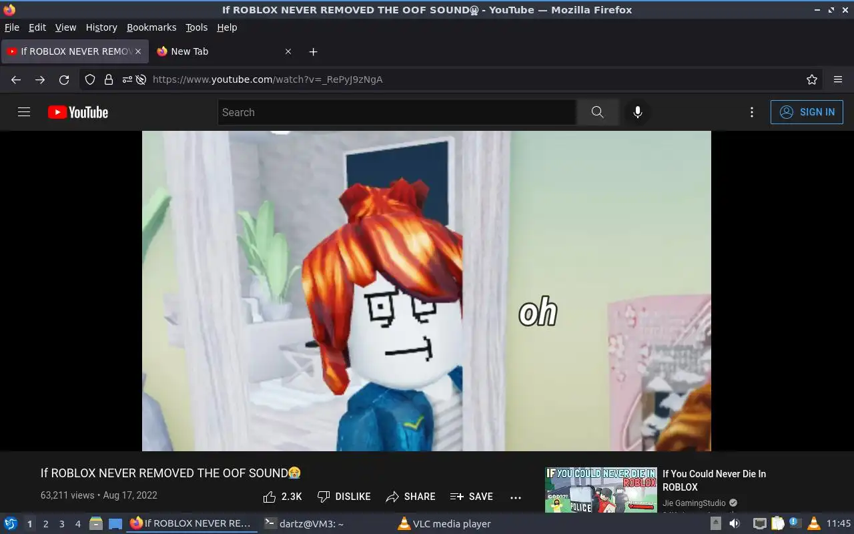
Task: Open more actions ellipsis under video
Action: 516,497
